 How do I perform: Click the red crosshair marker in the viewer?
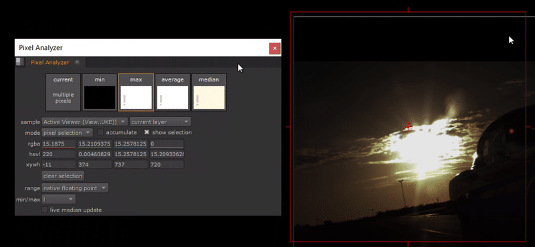pyautogui.click(x=408, y=127)
